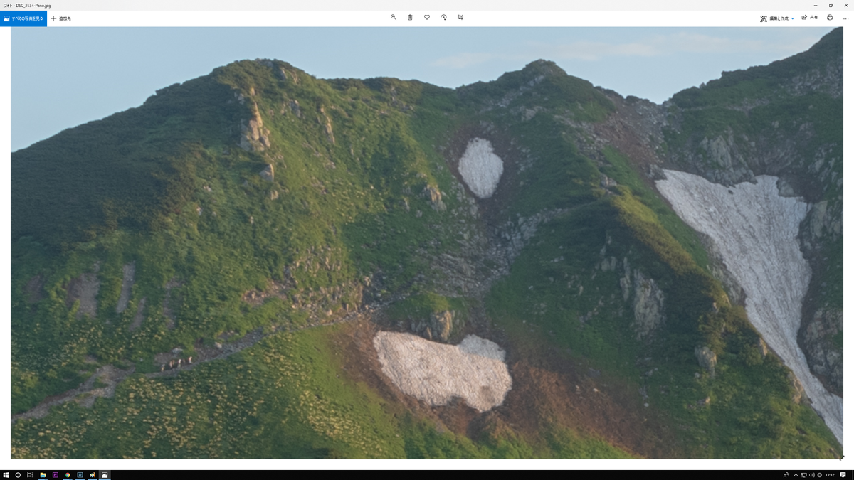
Task: Open the volume control tray icon
Action: click(x=811, y=474)
